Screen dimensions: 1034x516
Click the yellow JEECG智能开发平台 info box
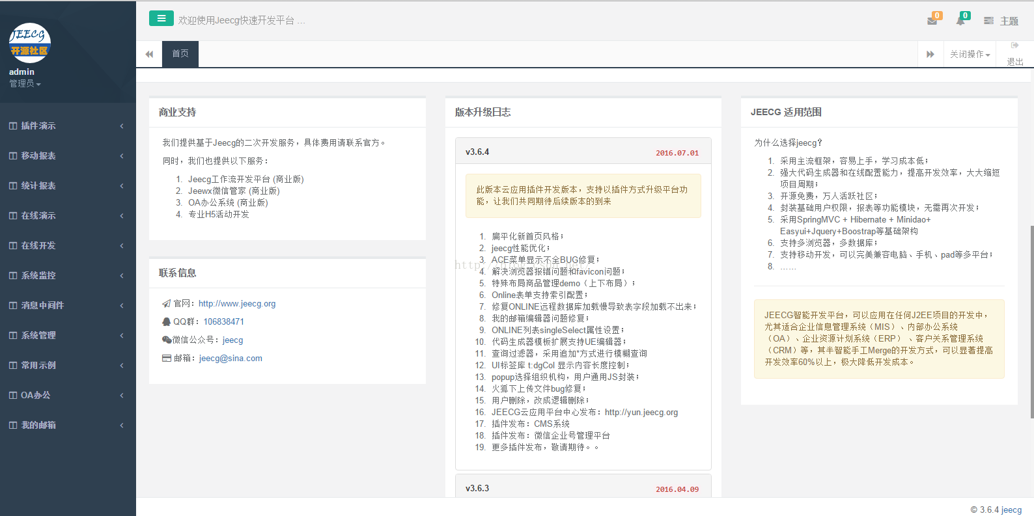[x=879, y=338]
